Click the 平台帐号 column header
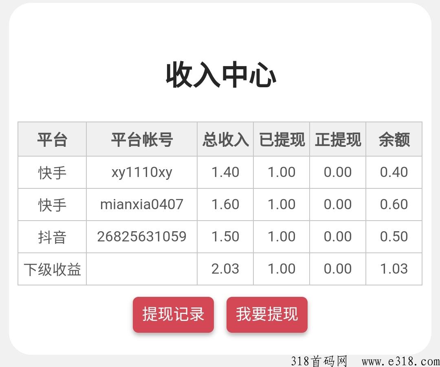 (141, 139)
